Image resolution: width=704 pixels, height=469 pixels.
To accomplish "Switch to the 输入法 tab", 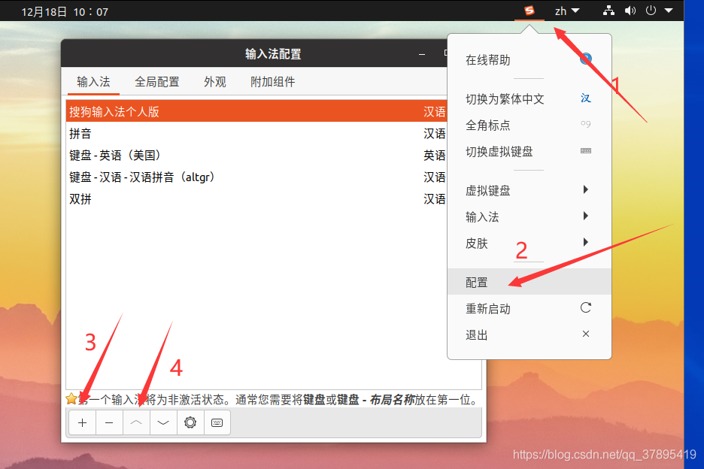I will coord(93,82).
